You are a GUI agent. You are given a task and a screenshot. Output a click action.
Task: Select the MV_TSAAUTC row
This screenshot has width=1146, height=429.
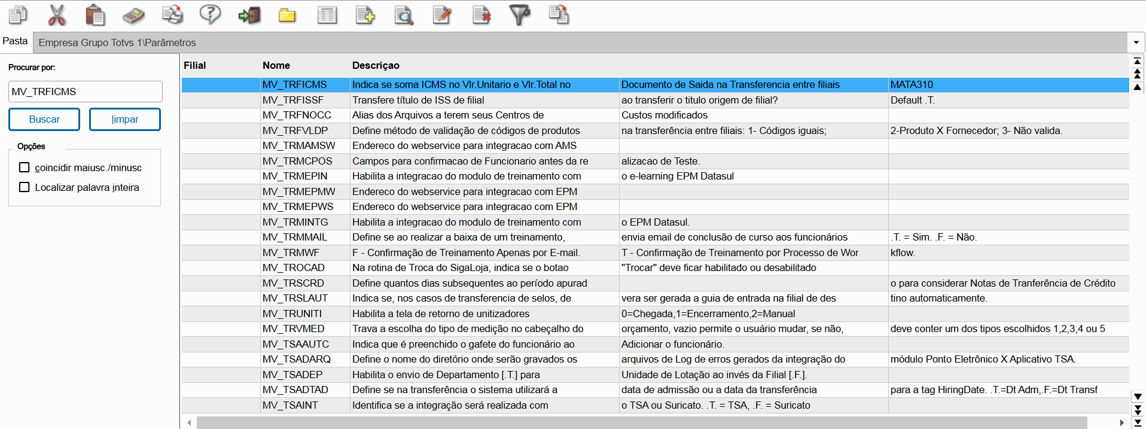pos(656,344)
